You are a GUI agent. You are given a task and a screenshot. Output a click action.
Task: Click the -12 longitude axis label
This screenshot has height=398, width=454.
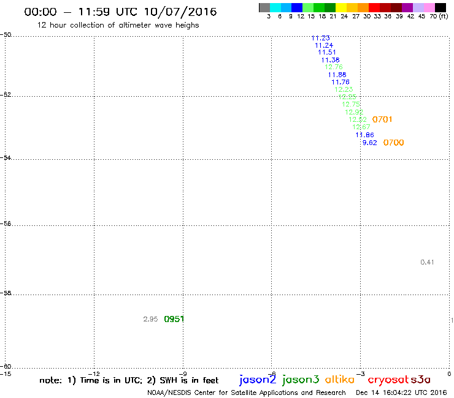click(x=94, y=374)
